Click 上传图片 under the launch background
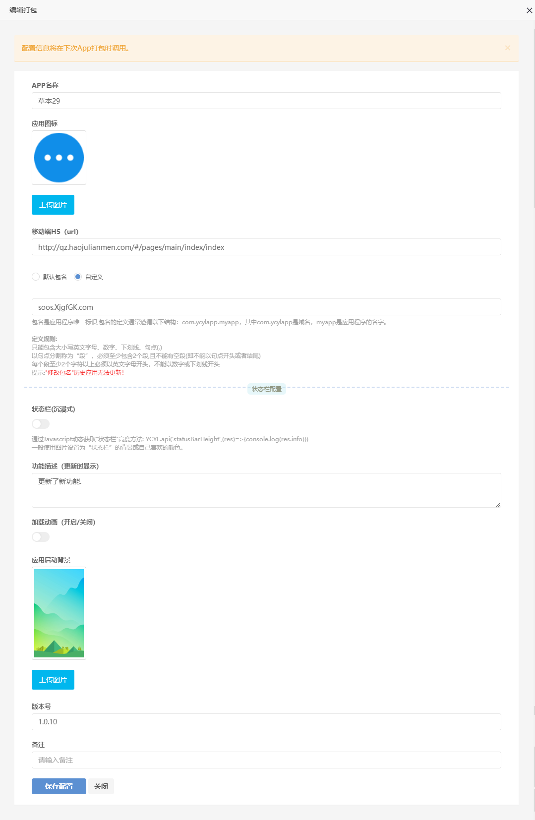 53,680
